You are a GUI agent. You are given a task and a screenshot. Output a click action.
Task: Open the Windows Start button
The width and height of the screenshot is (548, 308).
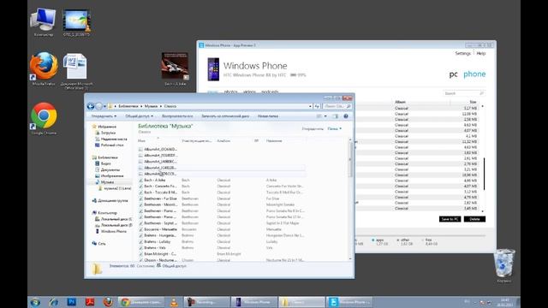click(x=35, y=302)
